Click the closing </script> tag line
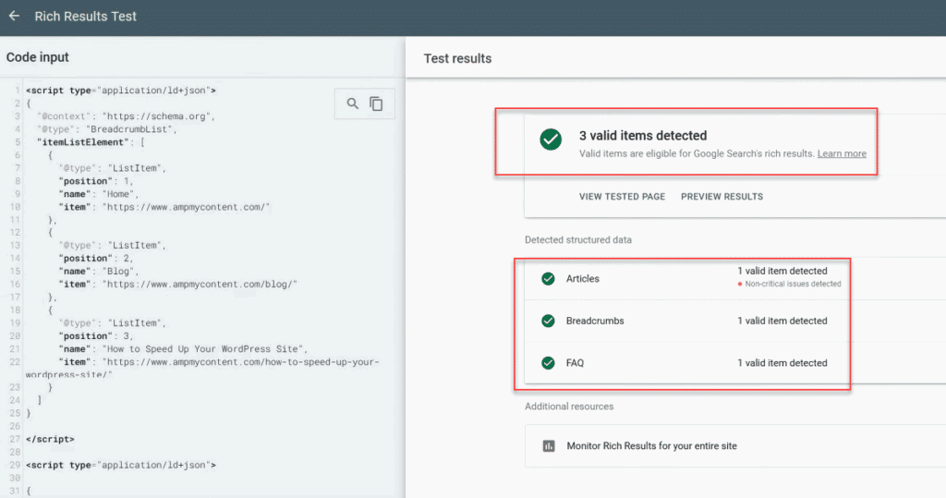Screen dimensions: 946x498 50,440
